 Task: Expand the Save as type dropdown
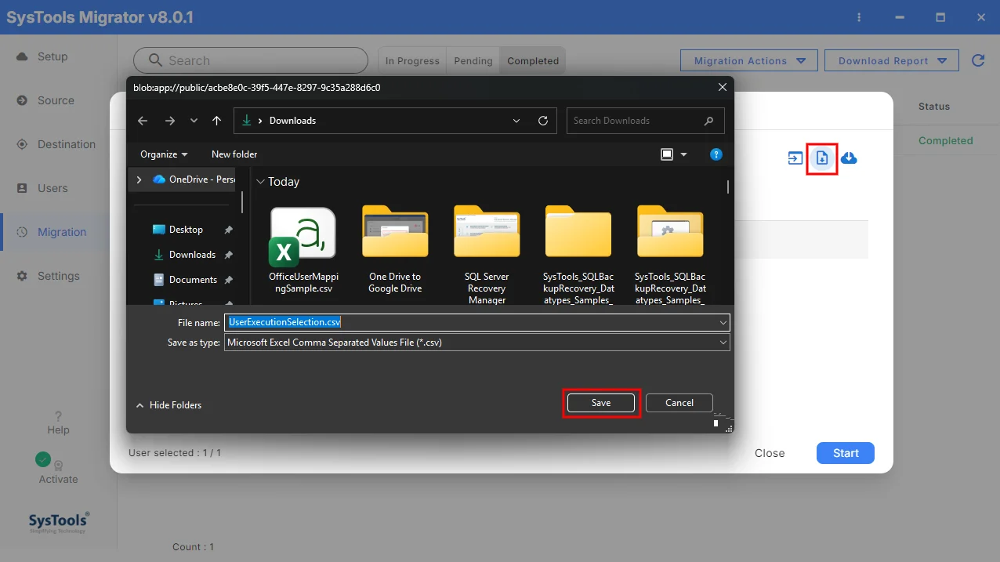pyautogui.click(x=723, y=343)
